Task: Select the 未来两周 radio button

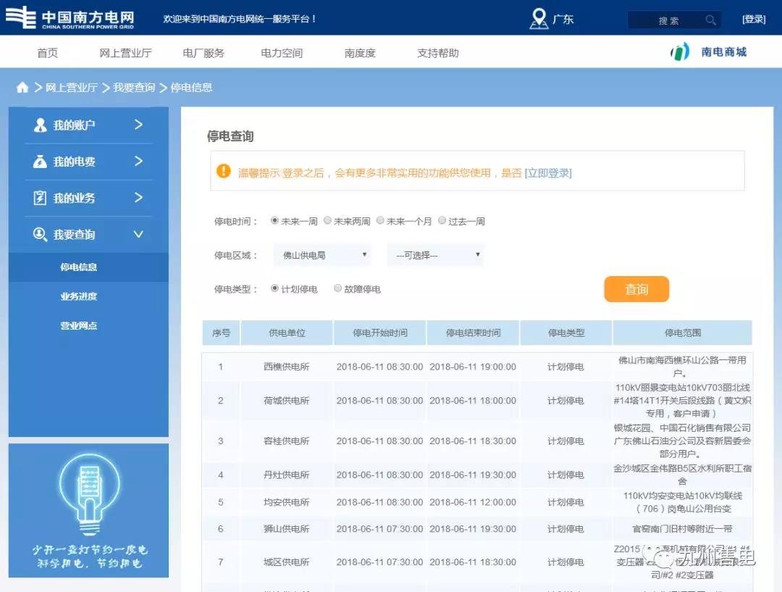Action: tap(328, 221)
